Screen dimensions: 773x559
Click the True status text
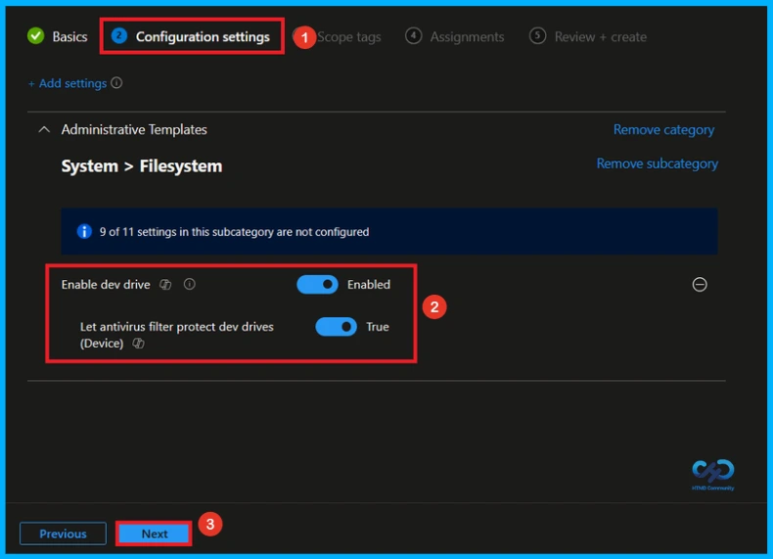(378, 327)
